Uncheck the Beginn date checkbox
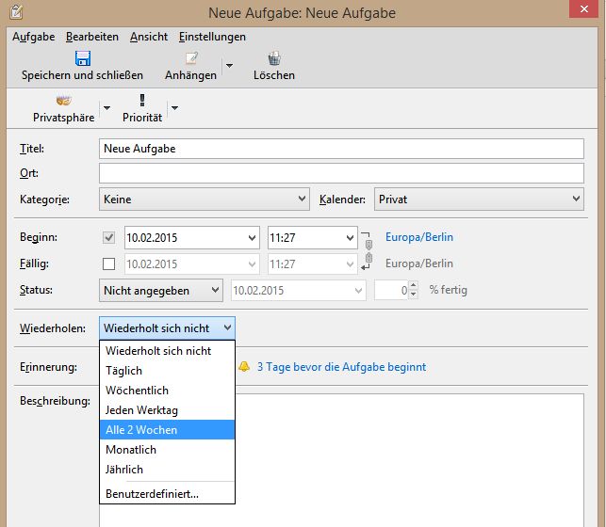Viewport: 606px width, 527px height. (x=108, y=237)
